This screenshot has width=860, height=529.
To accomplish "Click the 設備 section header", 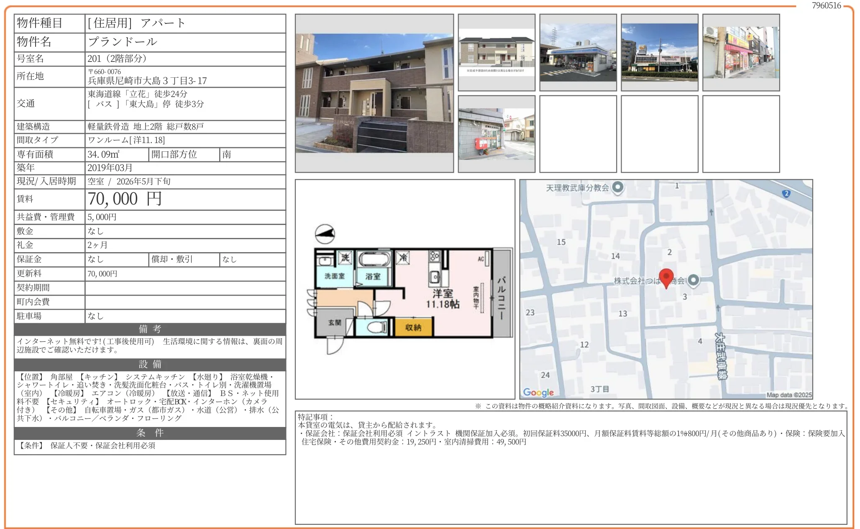I will coord(150,364).
